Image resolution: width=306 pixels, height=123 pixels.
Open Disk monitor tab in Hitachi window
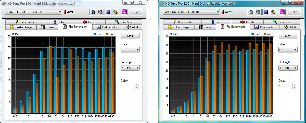tap(107, 27)
